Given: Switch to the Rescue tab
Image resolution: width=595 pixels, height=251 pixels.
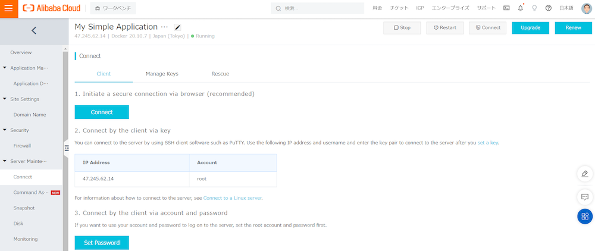Looking at the screenshot, I should [x=220, y=74].
